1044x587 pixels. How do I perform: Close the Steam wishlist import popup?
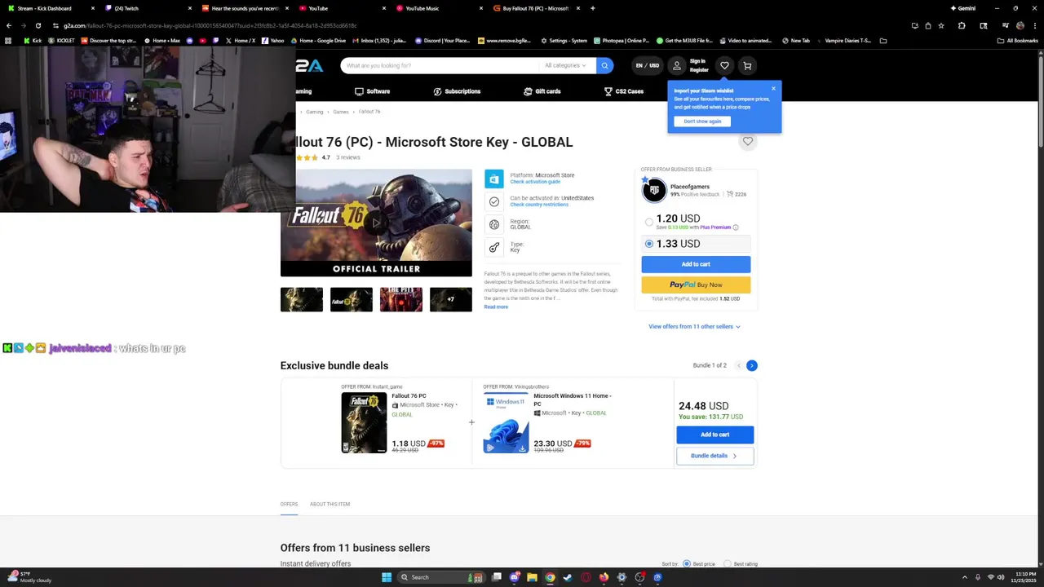(x=773, y=89)
